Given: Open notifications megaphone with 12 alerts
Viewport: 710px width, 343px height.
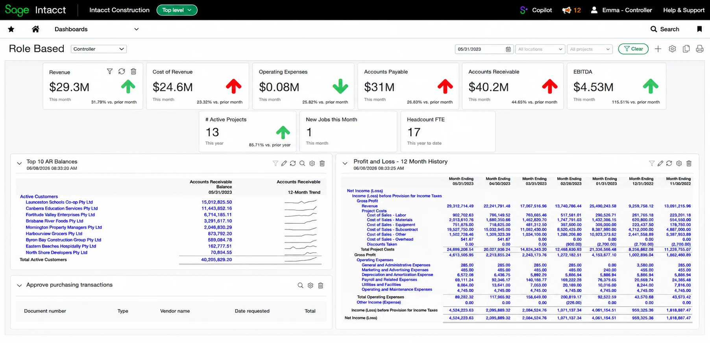Looking at the screenshot, I should [x=571, y=10].
